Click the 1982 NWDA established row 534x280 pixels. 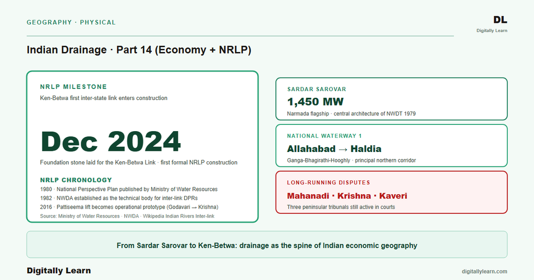(x=119, y=198)
